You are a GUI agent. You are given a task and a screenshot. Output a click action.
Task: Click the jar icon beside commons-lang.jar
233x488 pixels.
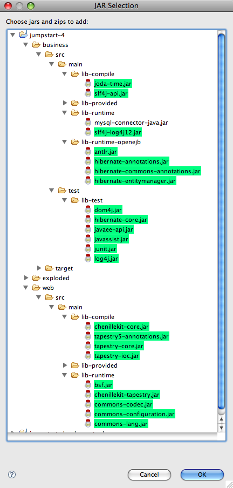coord(88,424)
